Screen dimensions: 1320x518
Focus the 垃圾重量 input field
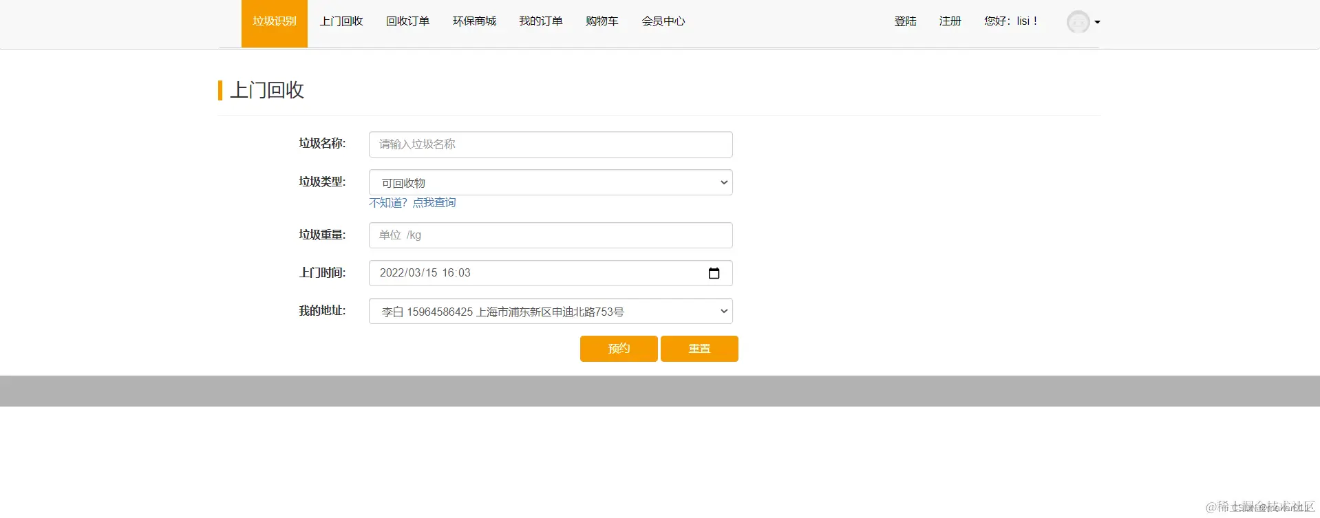[x=551, y=235]
